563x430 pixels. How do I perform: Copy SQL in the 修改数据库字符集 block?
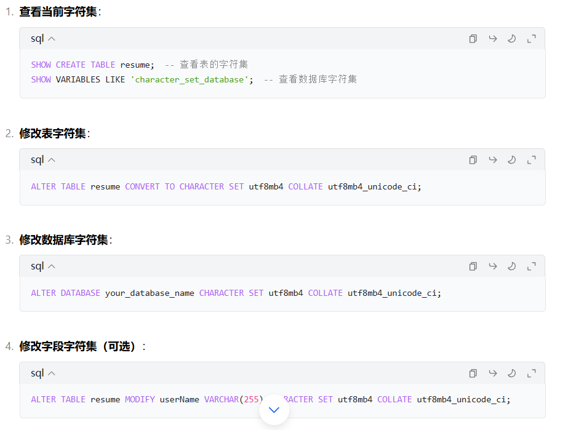(x=473, y=266)
